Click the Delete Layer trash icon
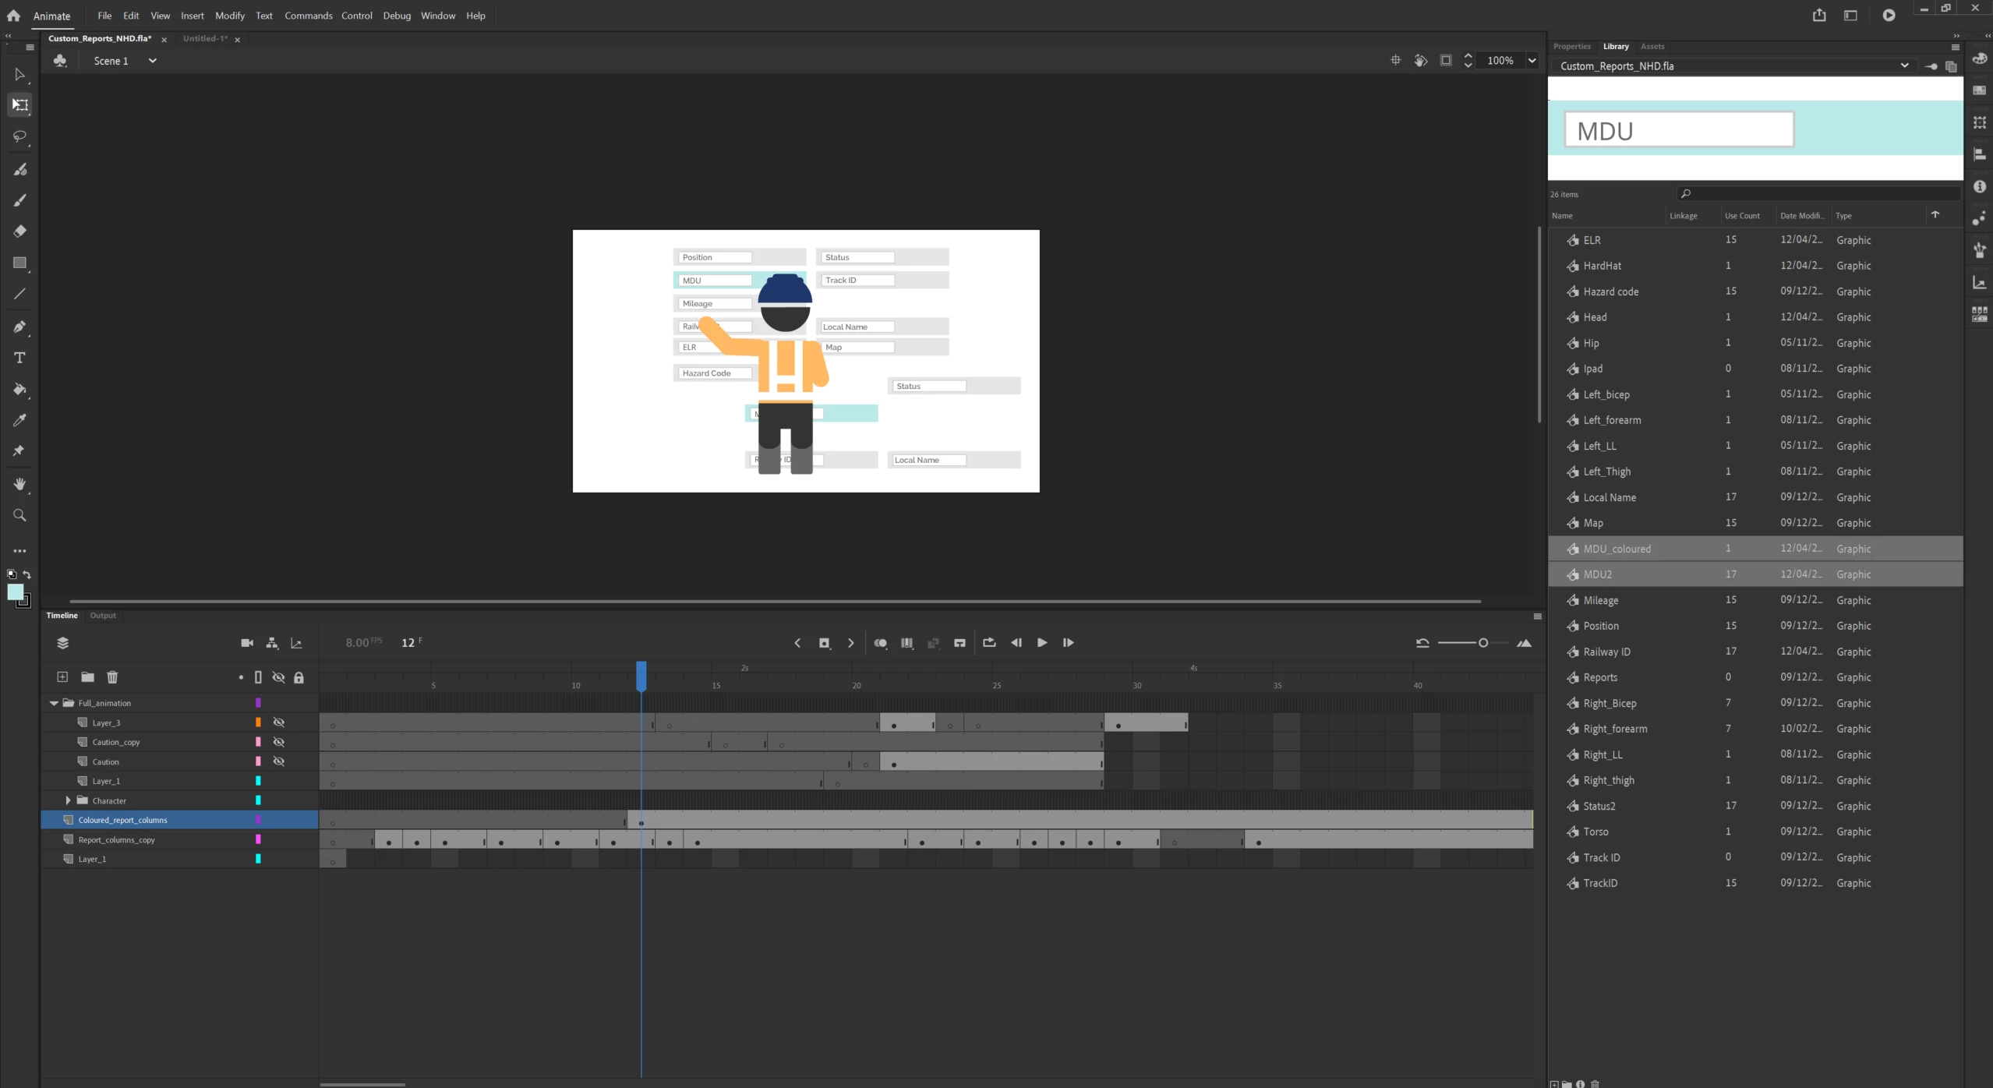The width and height of the screenshot is (1993, 1088). click(x=112, y=676)
